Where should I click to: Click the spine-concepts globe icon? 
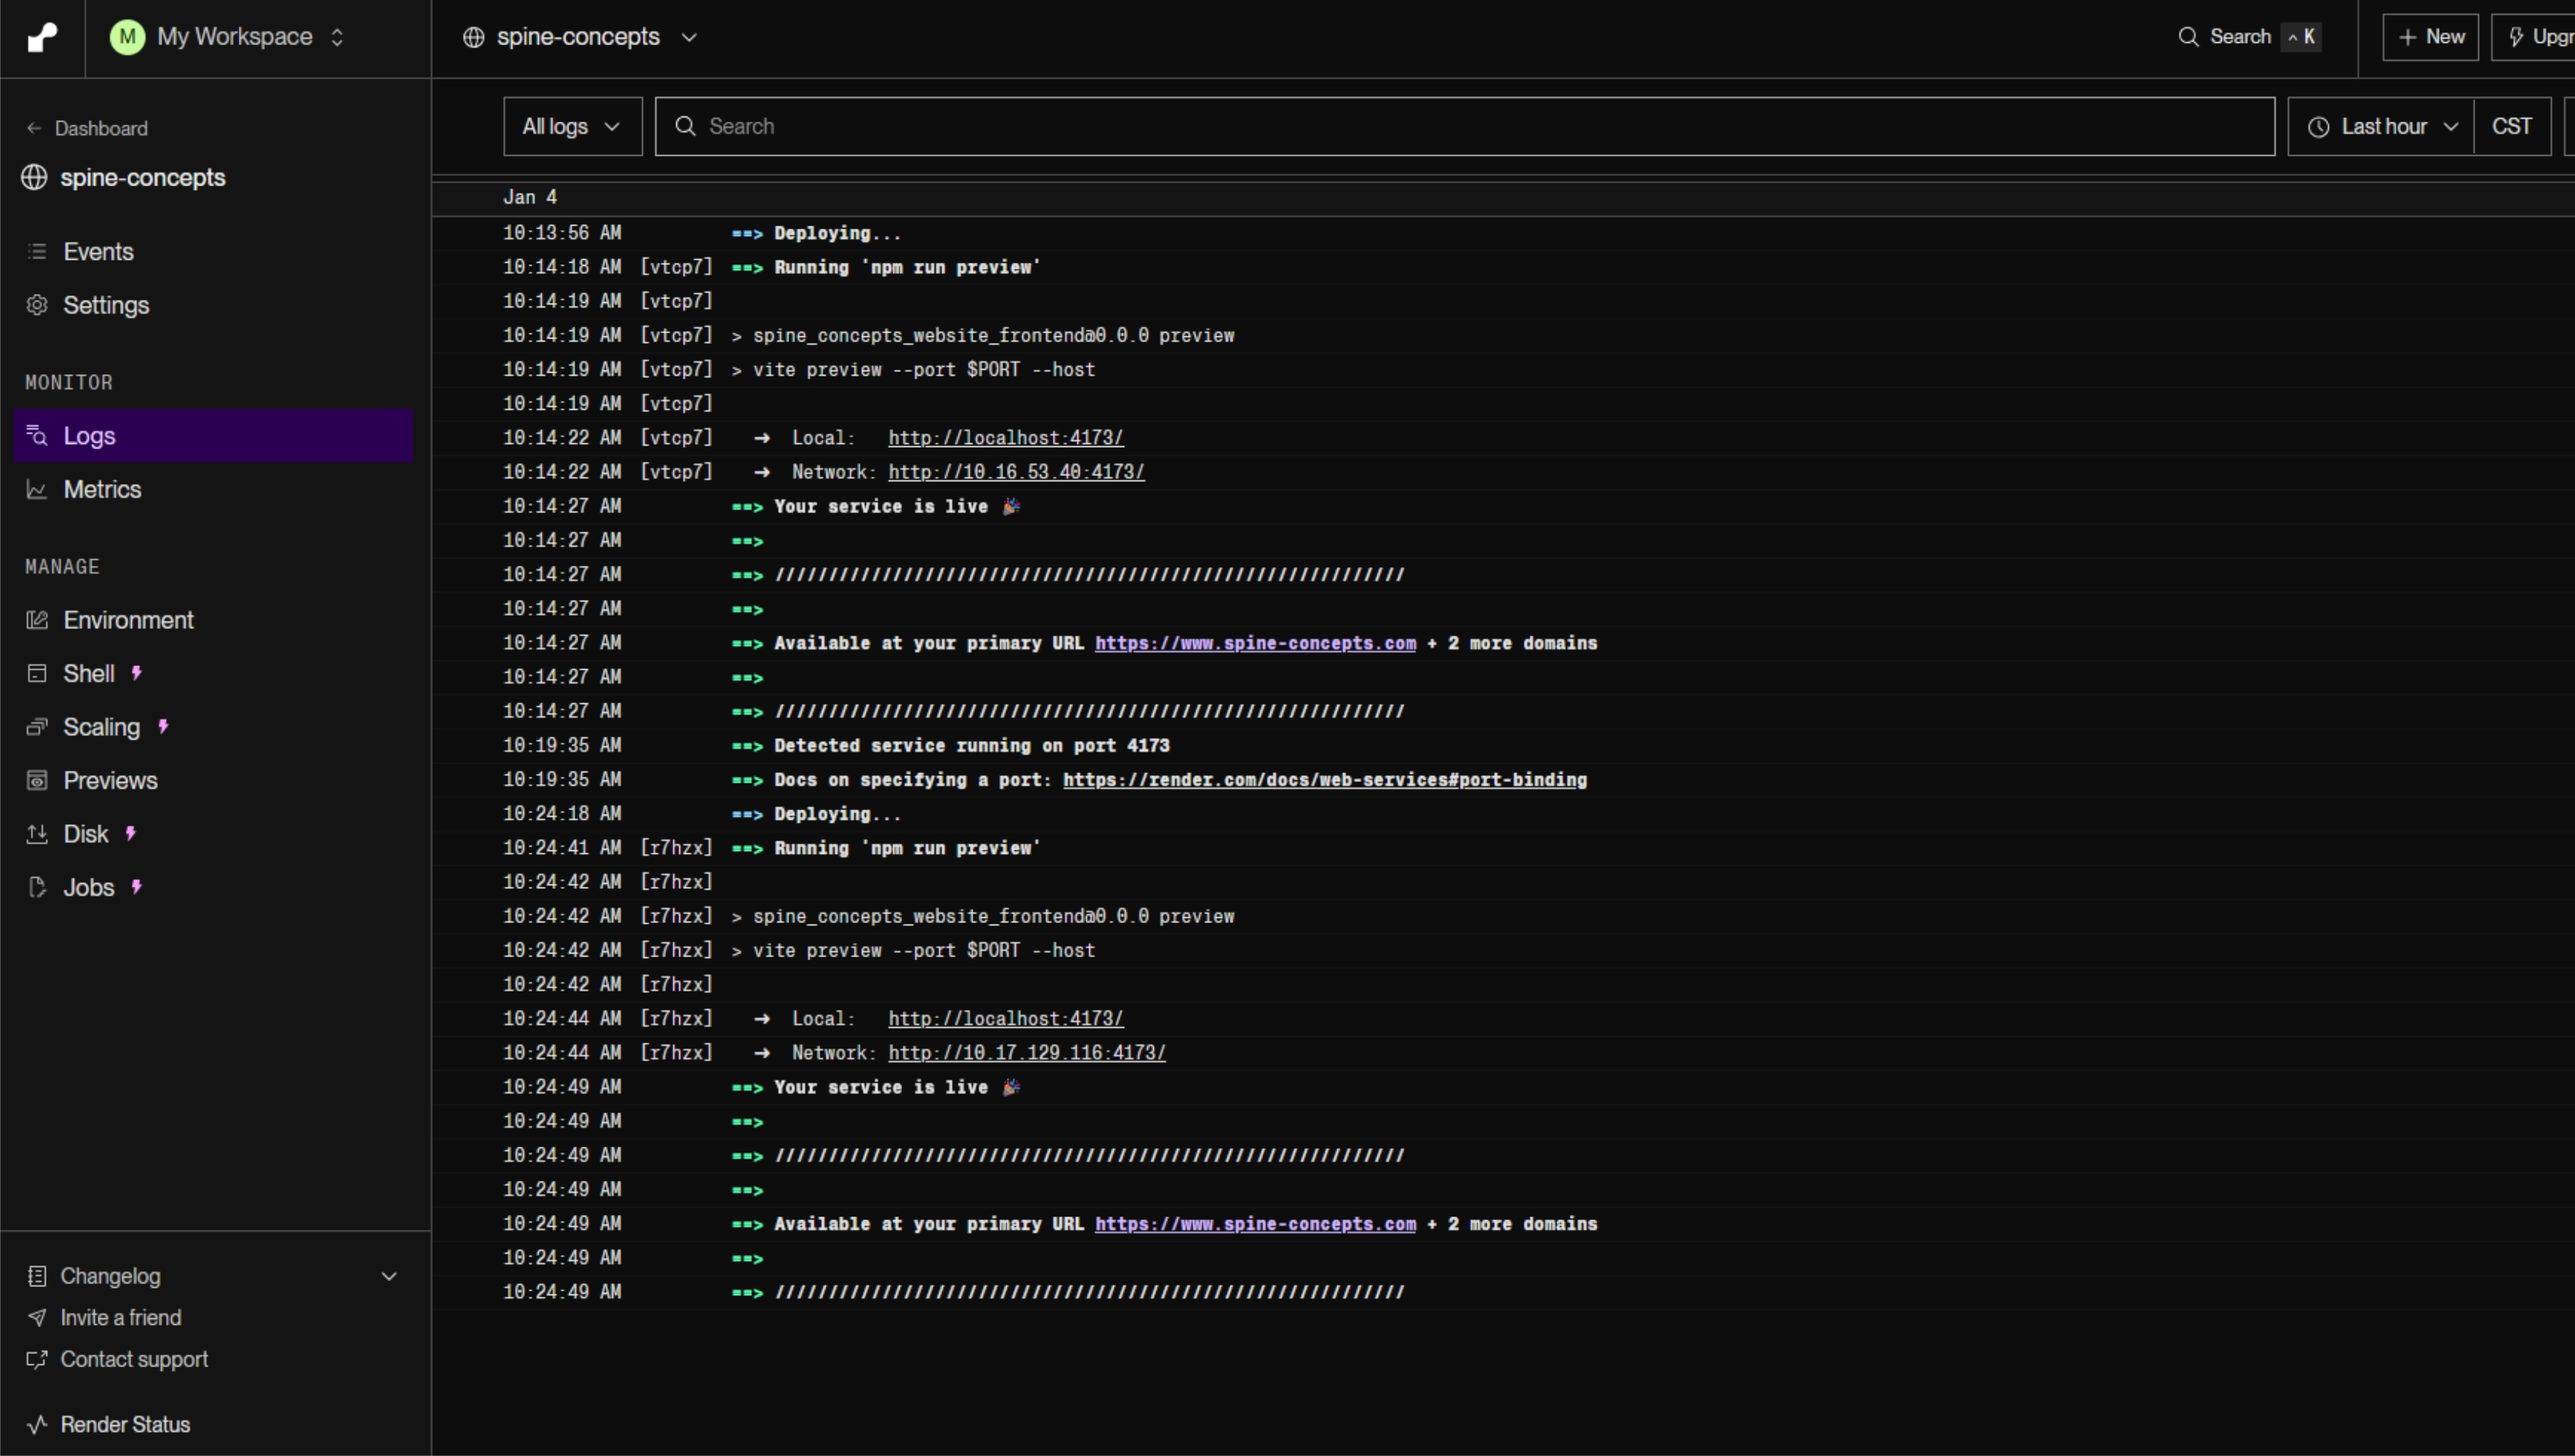click(x=473, y=36)
